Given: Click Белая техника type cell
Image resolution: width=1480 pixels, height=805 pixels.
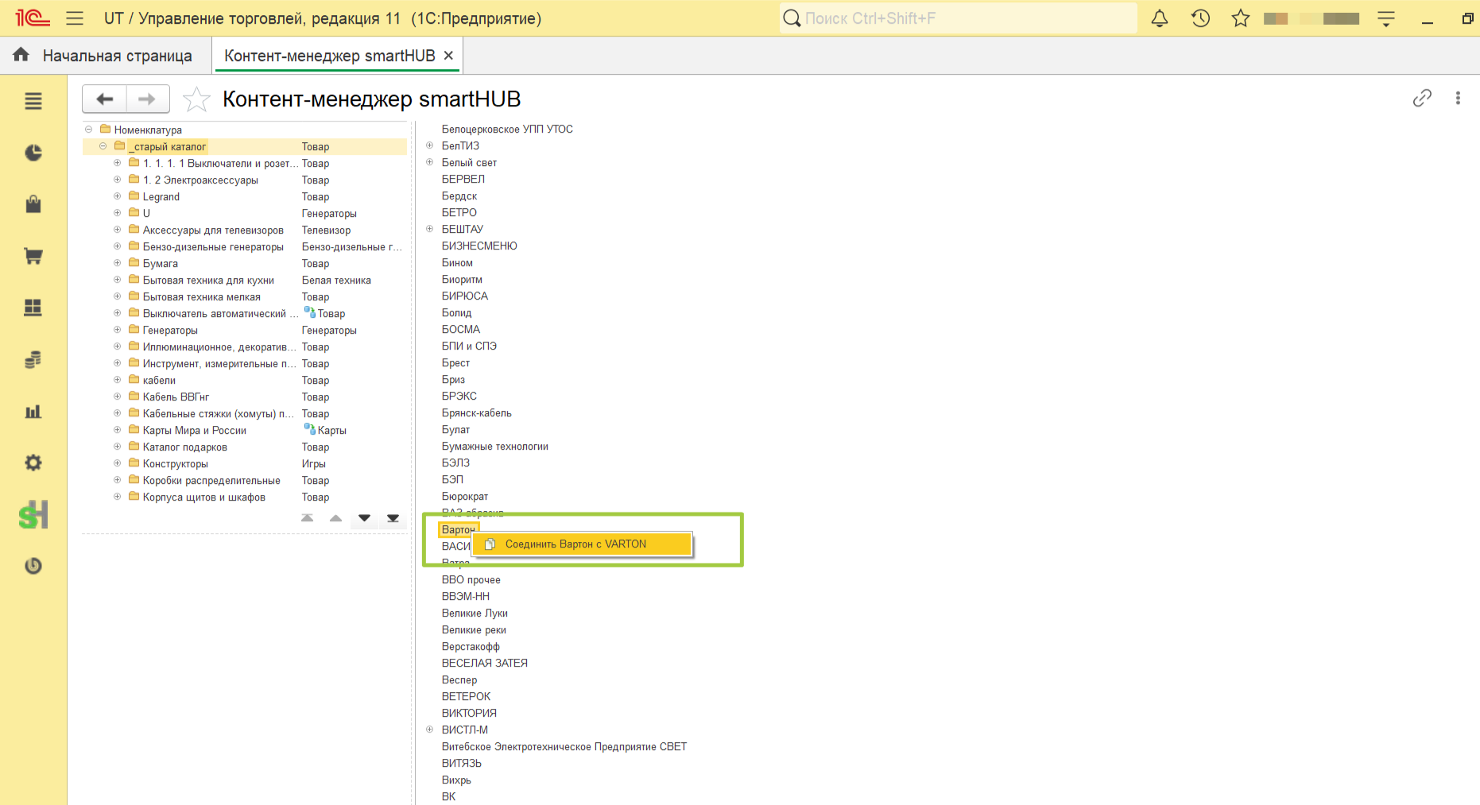Looking at the screenshot, I should (x=336, y=281).
